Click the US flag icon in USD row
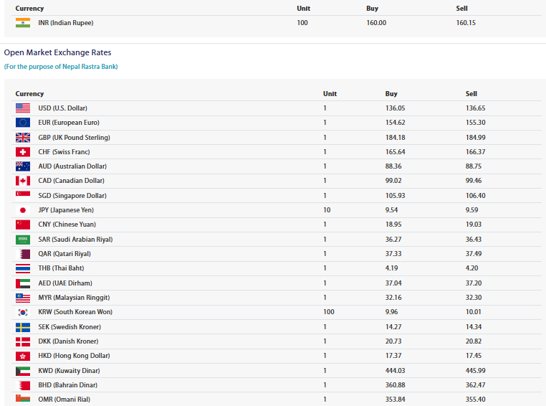Viewport: 546px width, 406px height. pos(23,108)
